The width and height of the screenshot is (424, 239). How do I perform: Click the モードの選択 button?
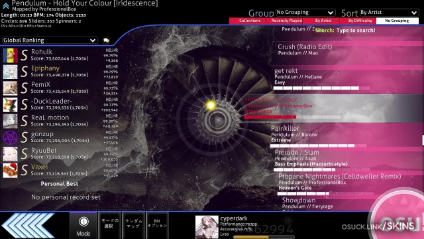pos(110,226)
